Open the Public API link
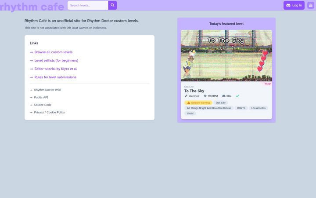 click(x=41, y=97)
